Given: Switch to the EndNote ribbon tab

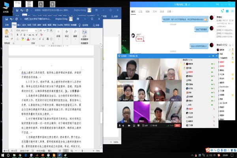Looking at the screenshot, I should pos(60,25).
